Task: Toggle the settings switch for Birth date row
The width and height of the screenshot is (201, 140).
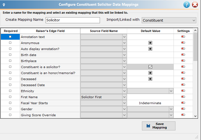Action: (x=183, y=55)
